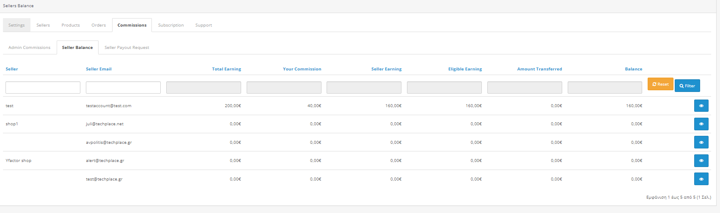View details for Yfactor shop seller

(x=701, y=161)
